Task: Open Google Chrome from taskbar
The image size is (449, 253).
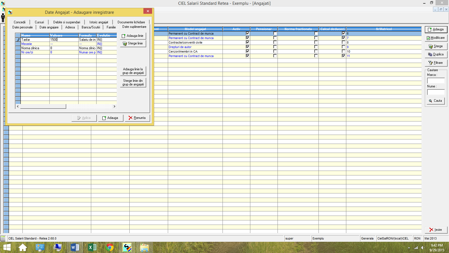Action: coord(110,247)
